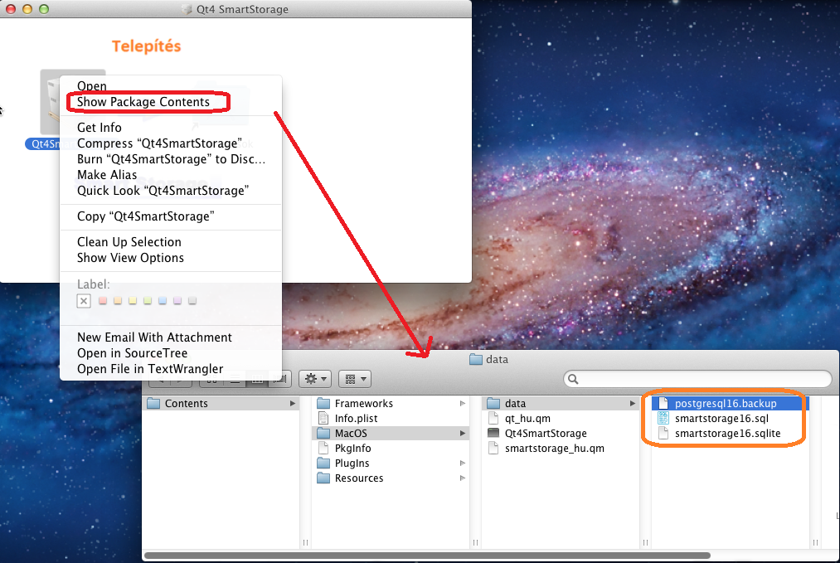Screen dimensions: 840x563
Task: Click the Qt4SmartStorage executable icon in the data window
Action: pos(493,433)
